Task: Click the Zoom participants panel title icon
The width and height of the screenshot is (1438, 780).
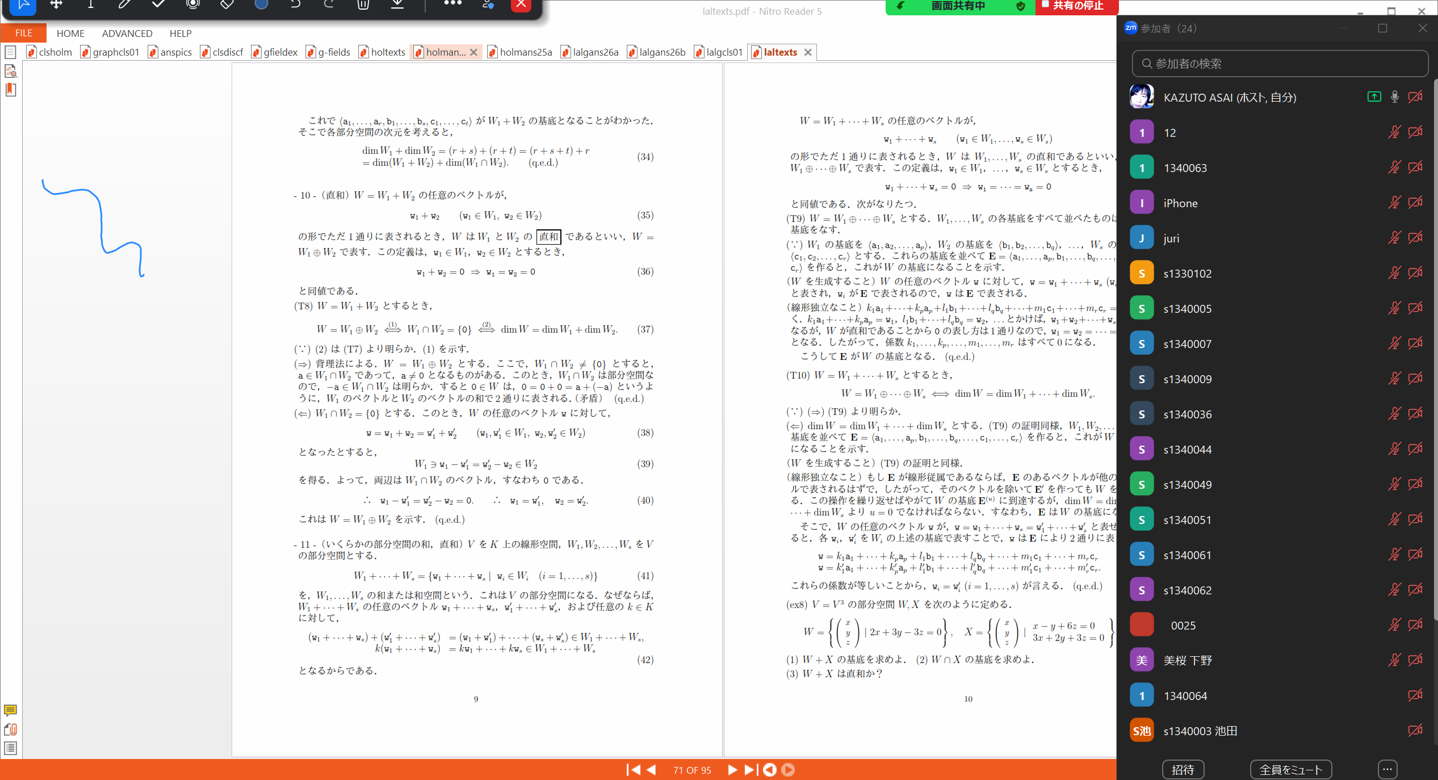Action: click(1131, 28)
